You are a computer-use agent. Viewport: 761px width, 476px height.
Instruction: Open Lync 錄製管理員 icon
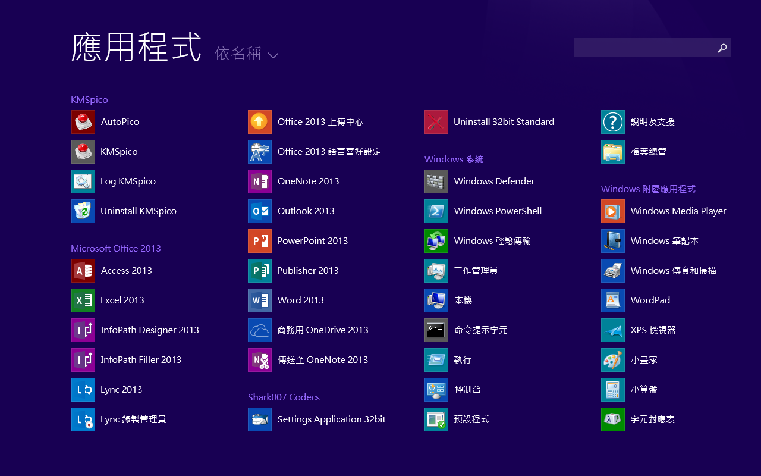(x=83, y=419)
